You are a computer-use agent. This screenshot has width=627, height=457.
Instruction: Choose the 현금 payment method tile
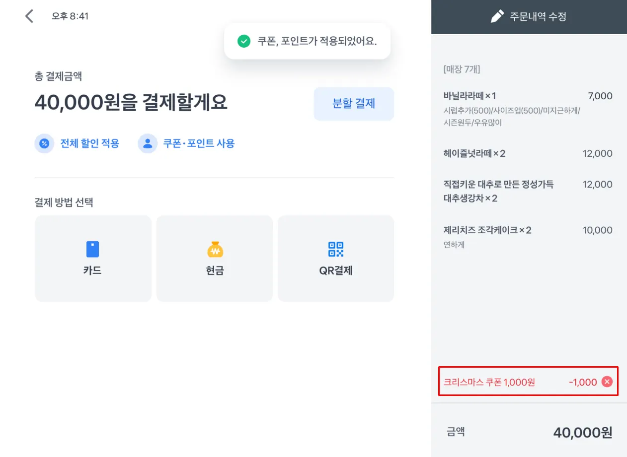tap(215, 259)
